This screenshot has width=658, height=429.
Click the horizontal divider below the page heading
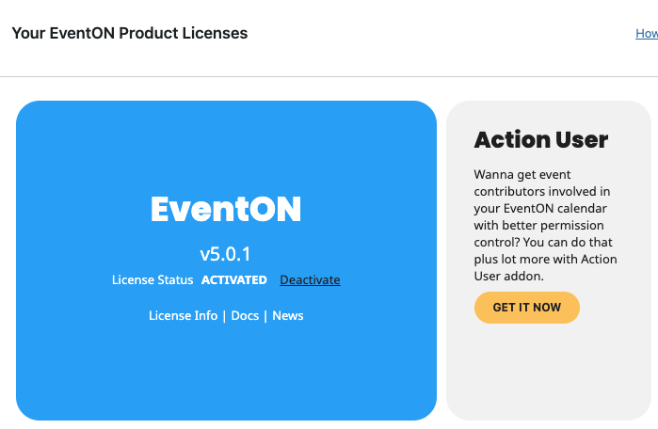pos(329,76)
